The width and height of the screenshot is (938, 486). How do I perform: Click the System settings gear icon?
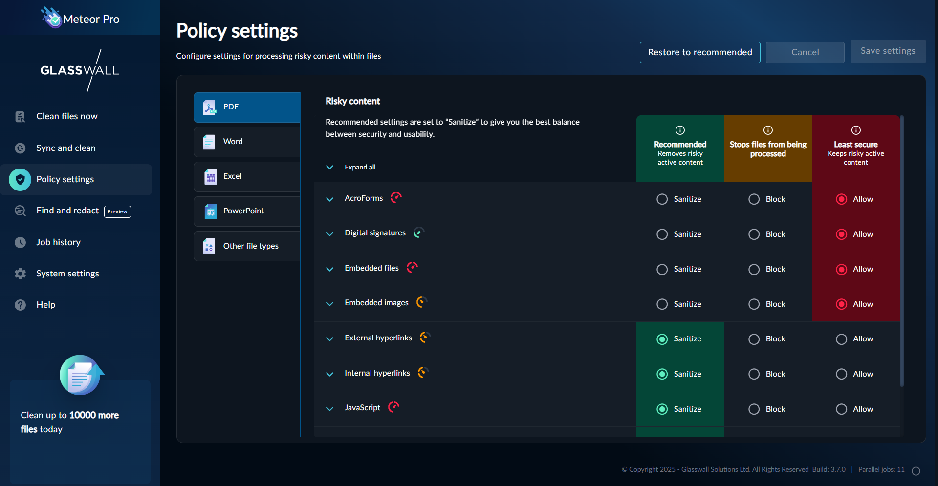point(20,274)
